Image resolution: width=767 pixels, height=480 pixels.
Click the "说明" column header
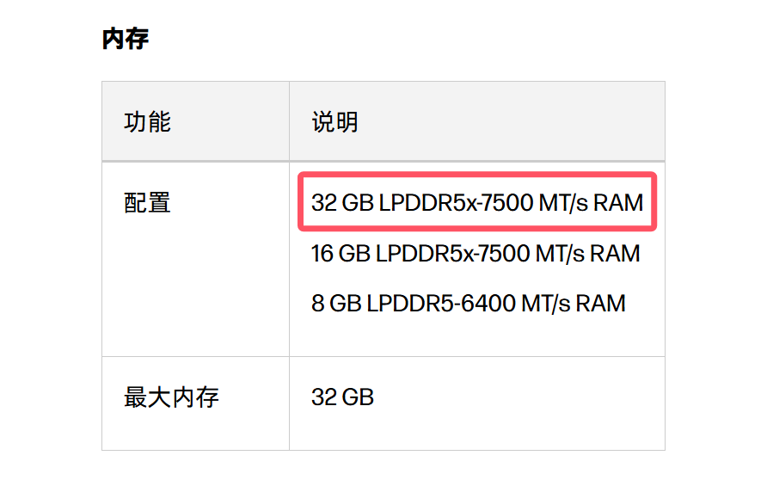tap(334, 121)
